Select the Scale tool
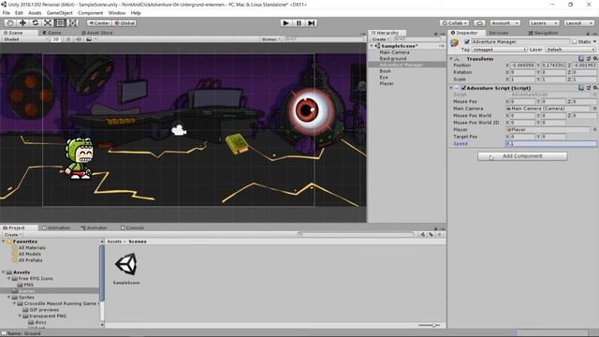This screenshot has width=599, height=337. [x=48, y=22]
